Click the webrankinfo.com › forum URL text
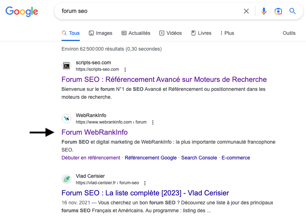Image resolution: width=306 pixels, height=218 pixels. [x=111, y=122]
